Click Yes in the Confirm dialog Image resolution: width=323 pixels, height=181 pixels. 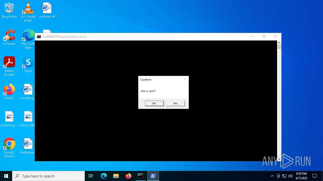click(x=154, y=103)
